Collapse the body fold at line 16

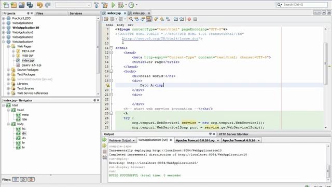[x=111, y=71]
